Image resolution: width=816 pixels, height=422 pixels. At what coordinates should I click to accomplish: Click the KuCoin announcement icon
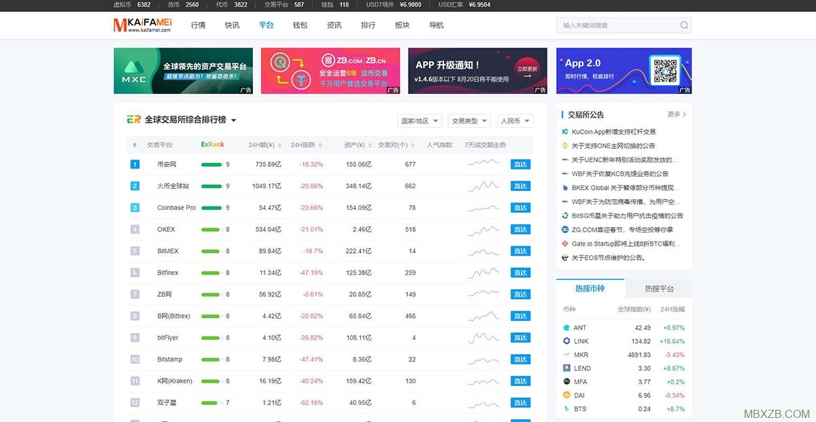click(565, 132)
